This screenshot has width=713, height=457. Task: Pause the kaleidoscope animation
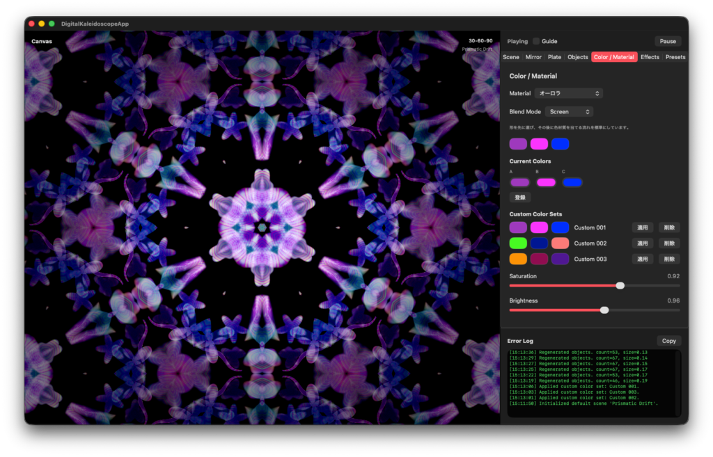tap(667, 41)
